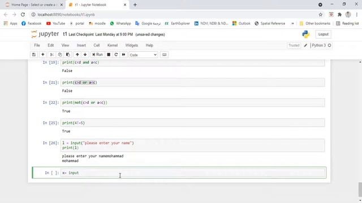The image size is (362, 203).
Task: Click the Python logo icon
Action: point(305,34)
